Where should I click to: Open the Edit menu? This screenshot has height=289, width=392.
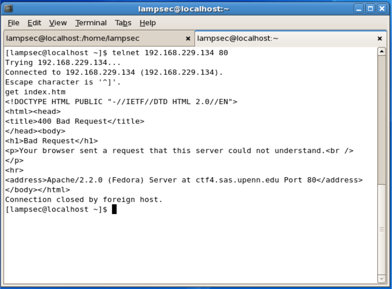pos(34,23)
